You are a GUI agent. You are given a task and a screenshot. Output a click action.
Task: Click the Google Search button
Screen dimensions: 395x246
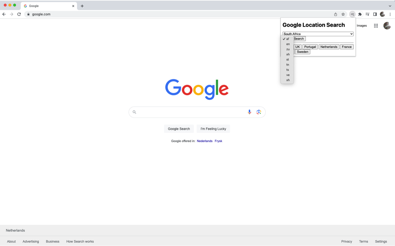[x=179, y=129]
